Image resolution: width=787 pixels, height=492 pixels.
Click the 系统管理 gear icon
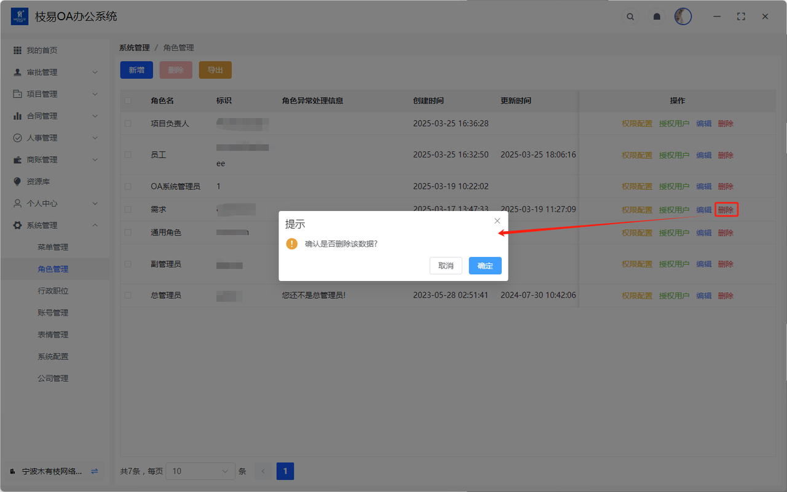[17, 225]
